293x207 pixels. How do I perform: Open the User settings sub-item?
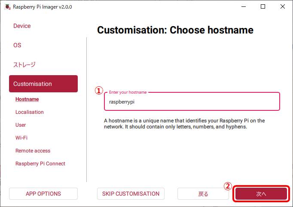(x=21, y=125)
